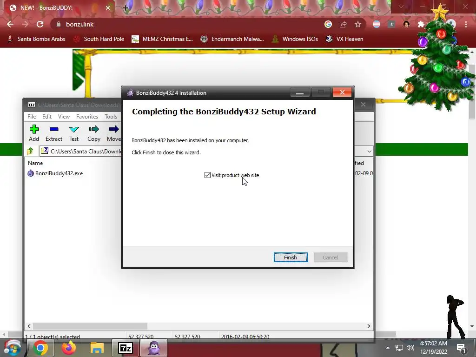Open Santa Bombs Arabs bookmark
The height and width of the screenshot is (357, 476).
36,39
